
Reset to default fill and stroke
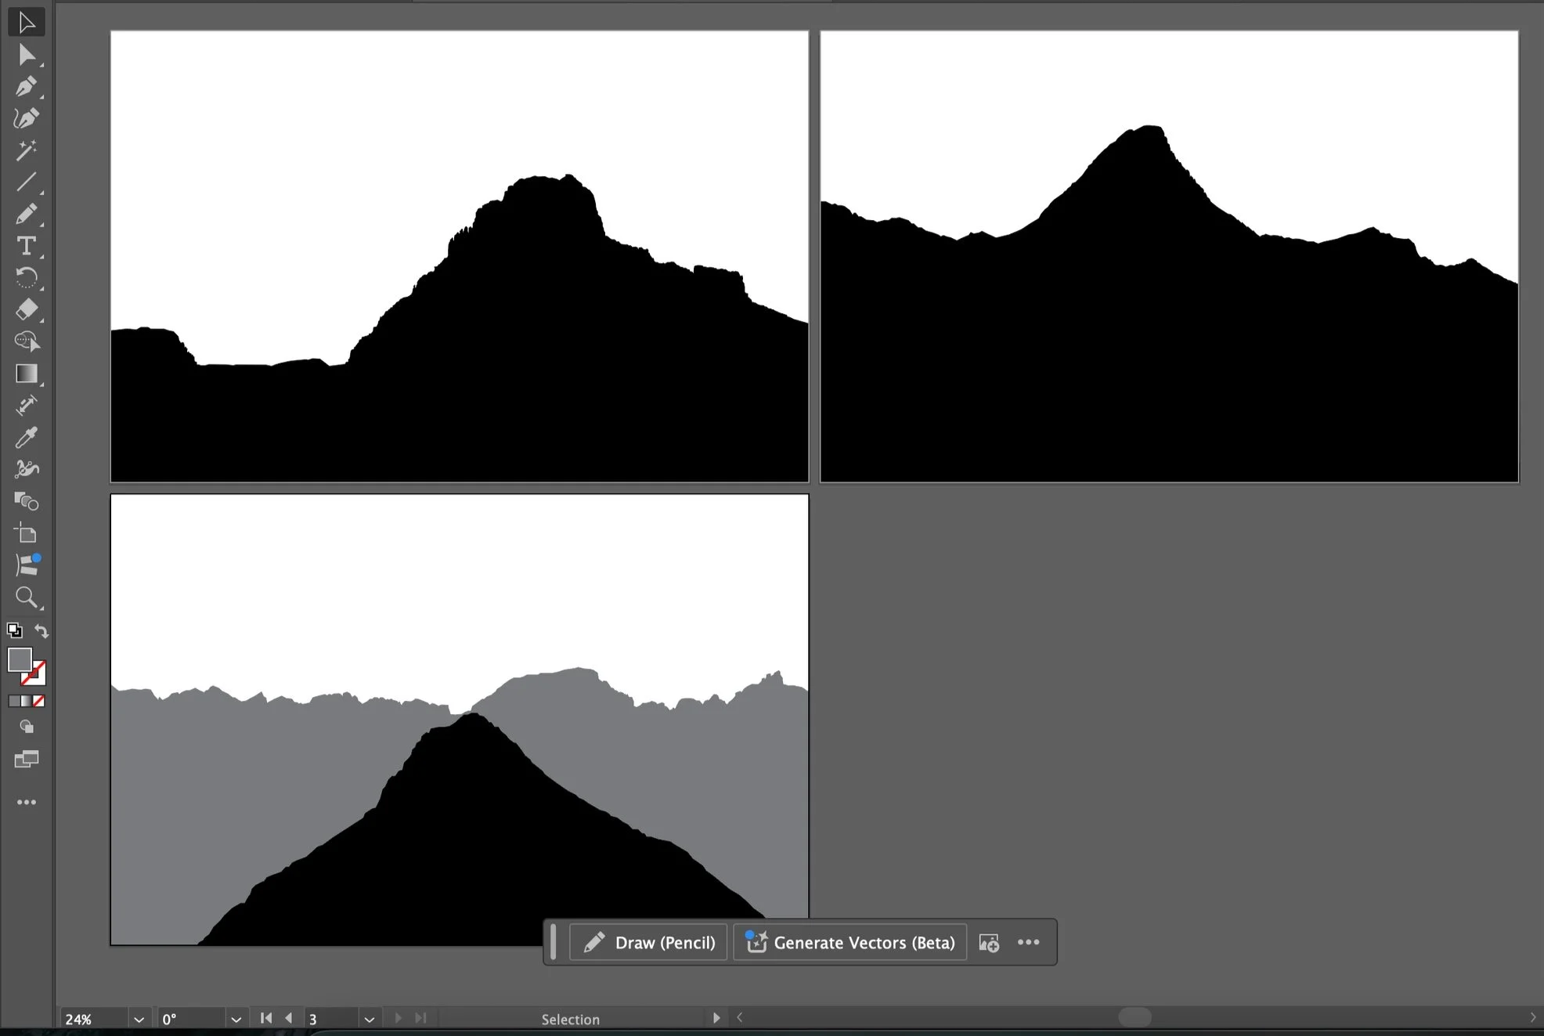point(14,630)
